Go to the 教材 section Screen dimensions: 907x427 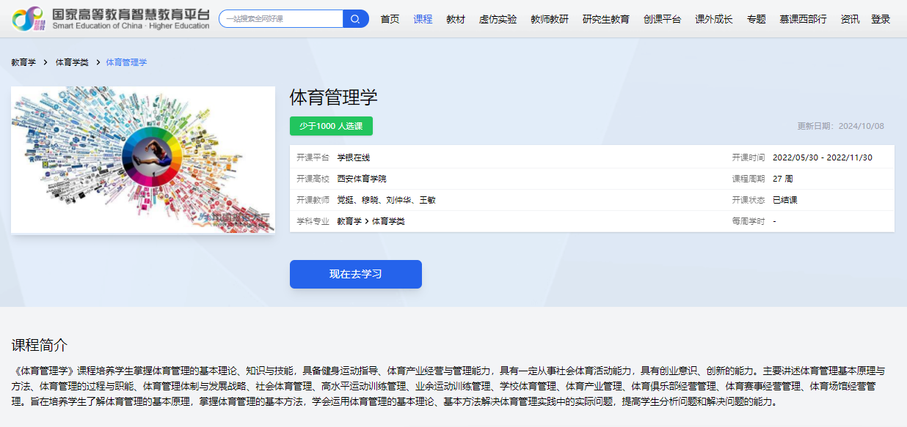[x=456, y=19]
